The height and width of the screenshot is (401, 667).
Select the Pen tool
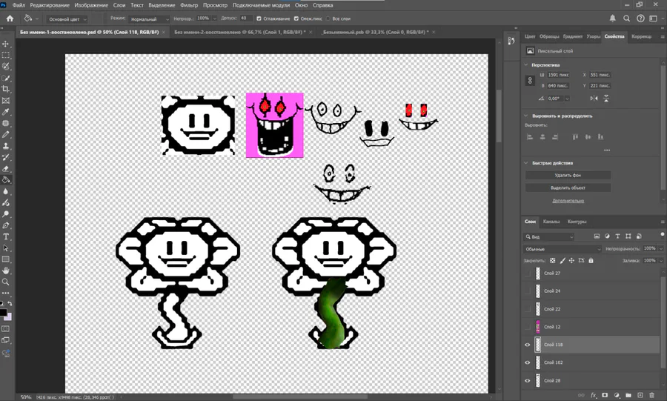[5, 225]
